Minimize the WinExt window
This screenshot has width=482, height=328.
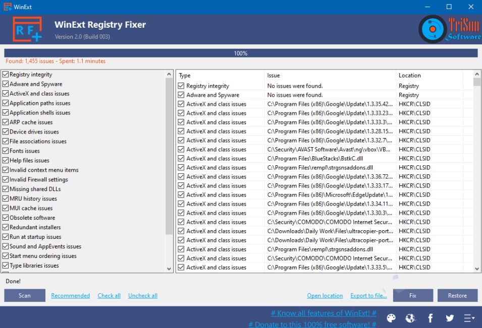point(427,7)
